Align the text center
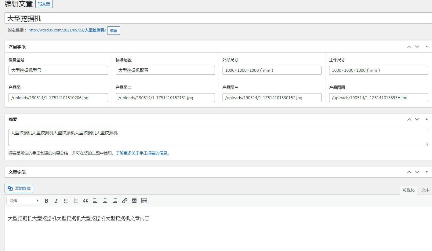 coord(105,201)
